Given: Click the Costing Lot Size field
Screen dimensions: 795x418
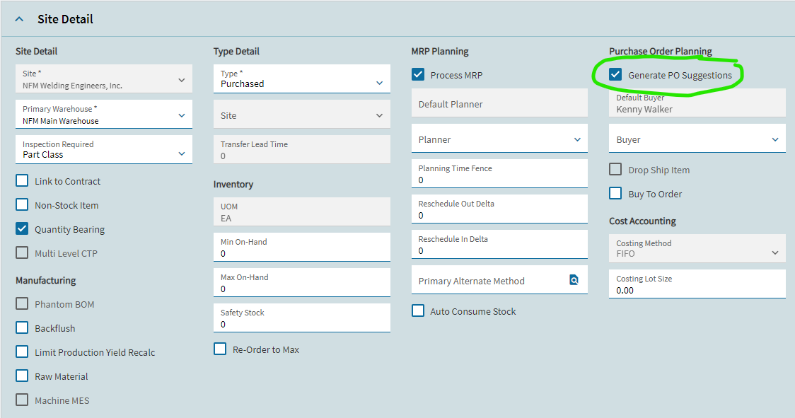Looking at the screenshot, I should pyautogui.click(x=697, y=284).
